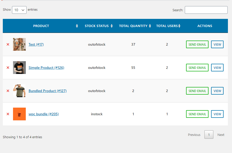
Task: Click the orange wpc bundle thumbnail
Action: [19, 114]
